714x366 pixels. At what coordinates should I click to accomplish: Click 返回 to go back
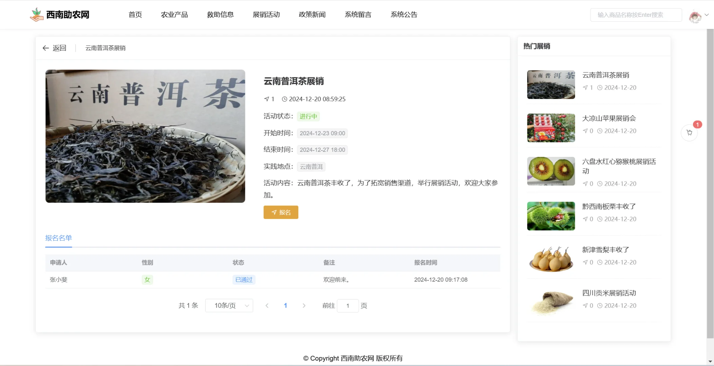(x=59, y=48)
